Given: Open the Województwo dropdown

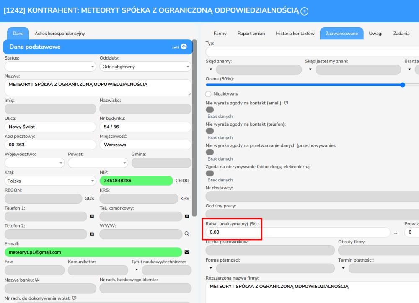Looking at the screenshot, I should pyautogui.click(x=34, y=163).
